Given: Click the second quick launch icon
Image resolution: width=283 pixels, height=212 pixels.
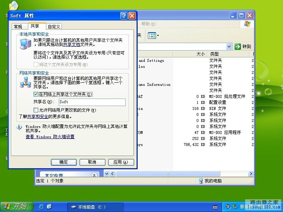Looking at the screenshot, I should 49,207.
